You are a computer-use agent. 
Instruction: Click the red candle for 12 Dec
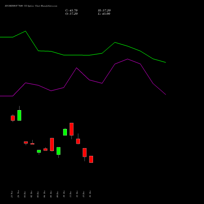click(x=78, y=141)
